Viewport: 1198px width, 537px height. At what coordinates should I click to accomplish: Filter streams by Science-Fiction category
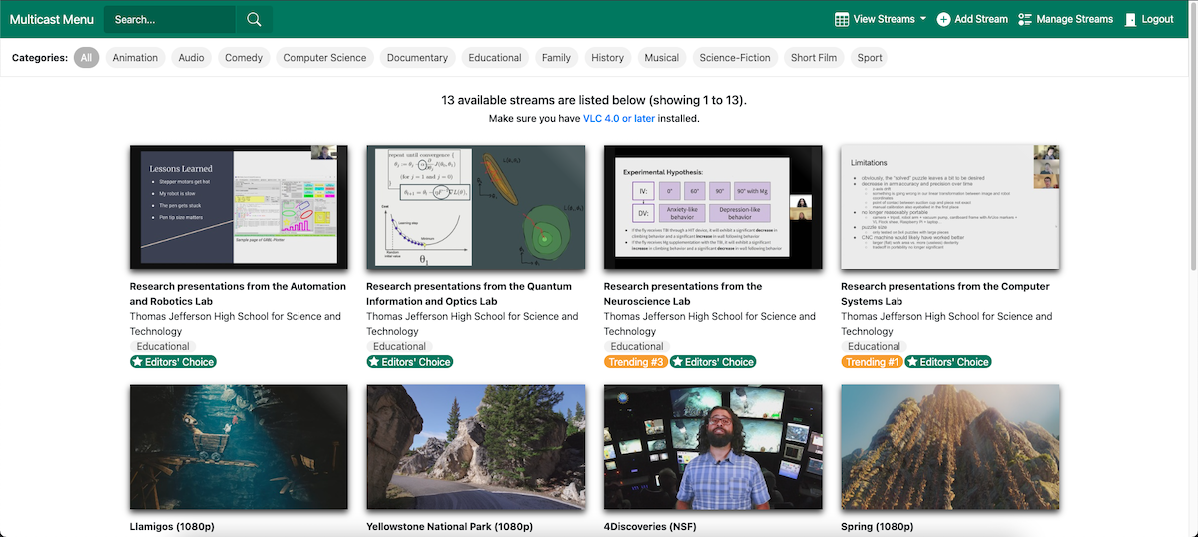point(735,58)
